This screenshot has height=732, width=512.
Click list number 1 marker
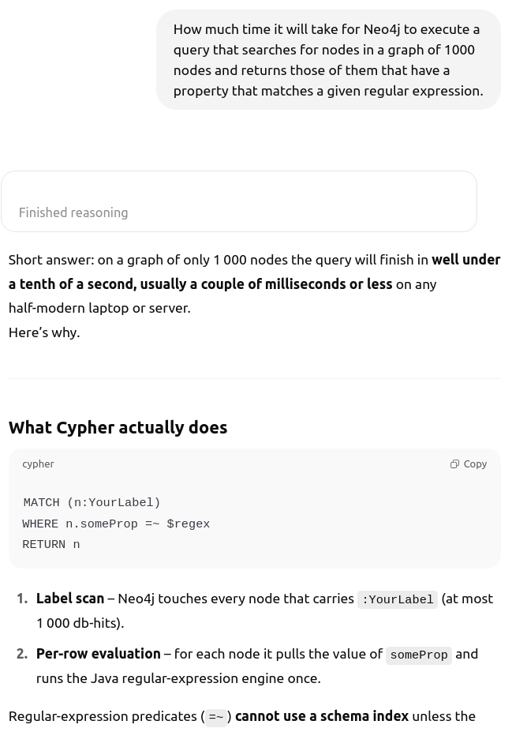point(22,599)
